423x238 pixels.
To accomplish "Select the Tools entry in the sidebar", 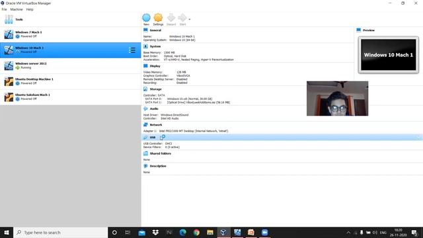I will click(x=71, y=19).
